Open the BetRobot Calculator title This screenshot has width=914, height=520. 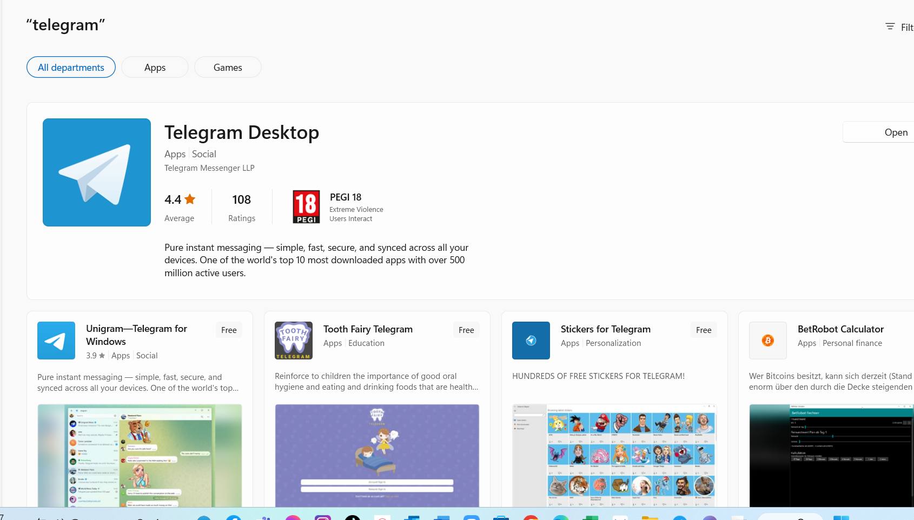pos(840,329)
